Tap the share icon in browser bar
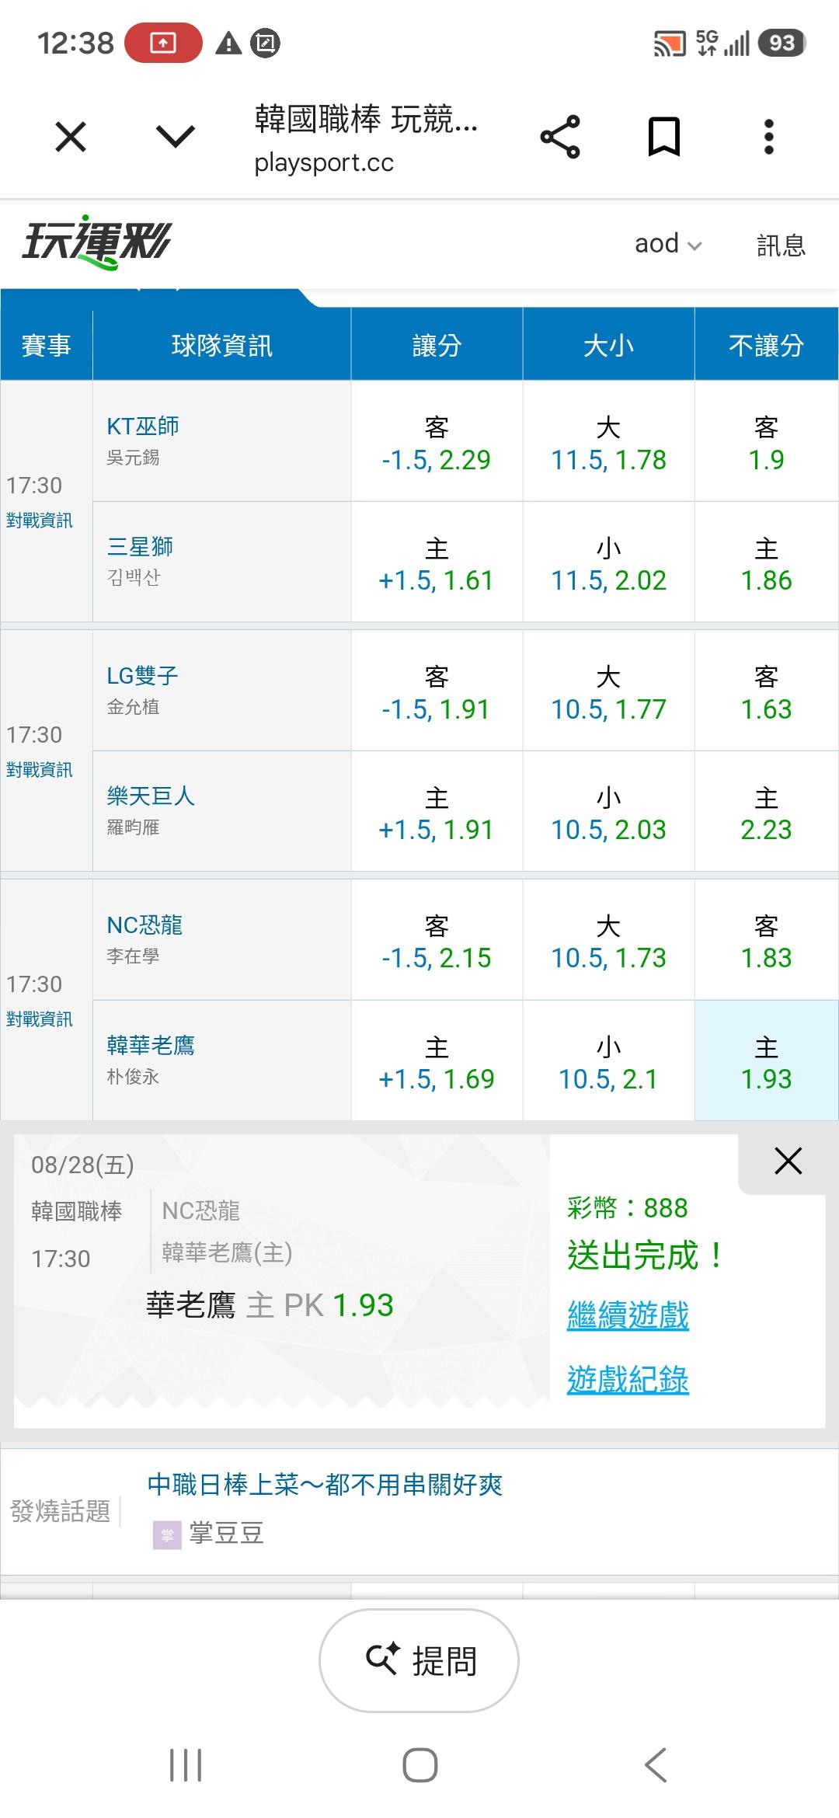This screenshot has height=1818, width=839. point(560,137)
